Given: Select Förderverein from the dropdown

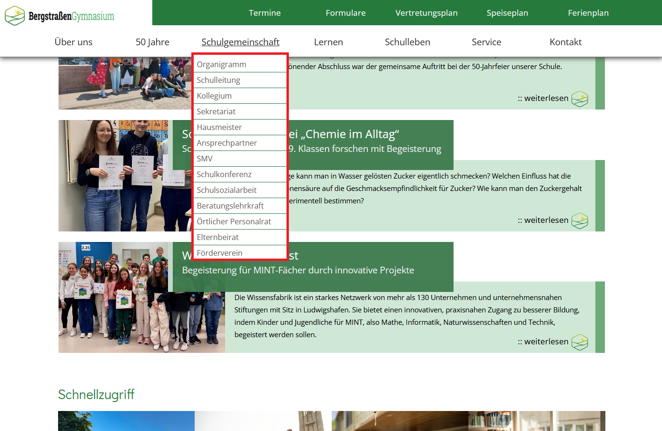Looking at the screenshot, I should pyautogui.click(x=219, y=252).
